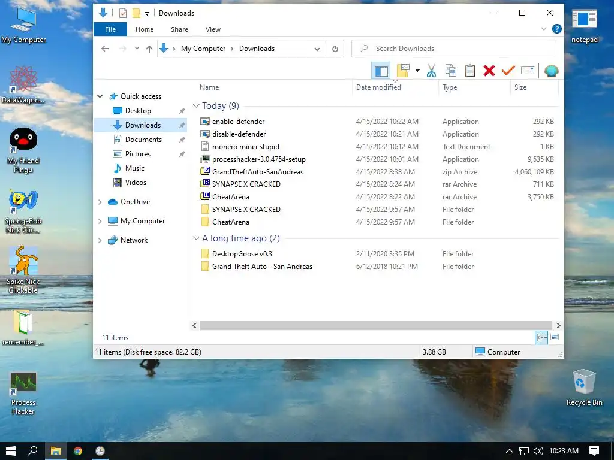
Task: Click the right scroll arrow of file list
Action: tap(558, 325)
